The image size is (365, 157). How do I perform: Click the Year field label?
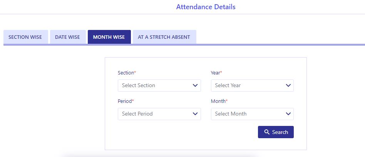(216, 73)
